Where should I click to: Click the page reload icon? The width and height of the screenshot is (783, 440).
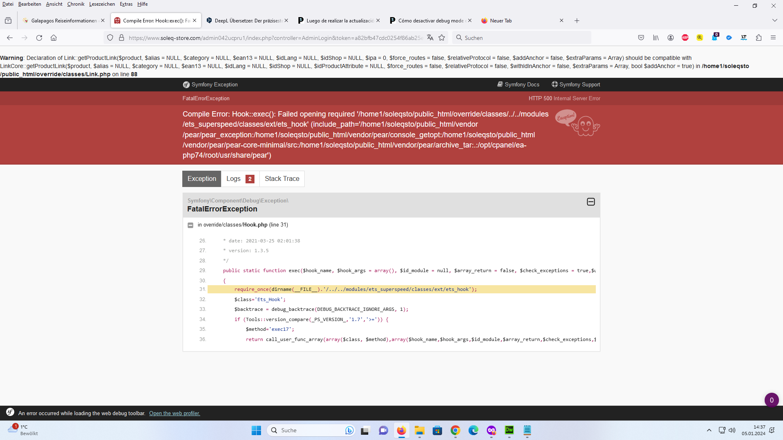[39, 38]
